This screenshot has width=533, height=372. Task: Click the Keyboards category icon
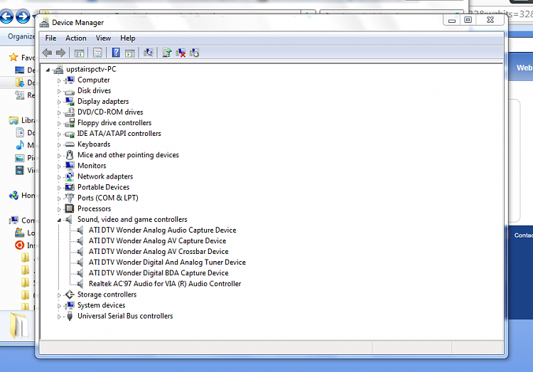click(x=70, y=144)
